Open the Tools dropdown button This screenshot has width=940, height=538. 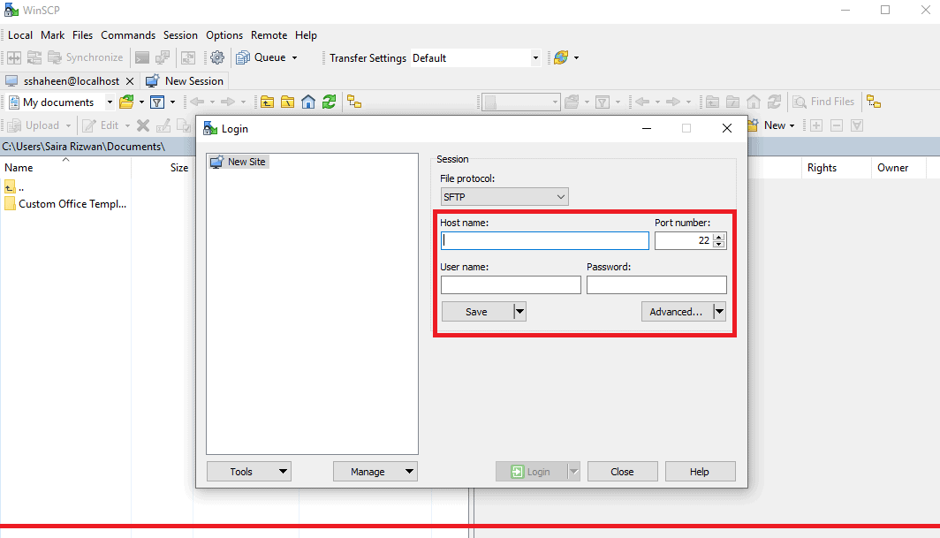coord(249,472)
